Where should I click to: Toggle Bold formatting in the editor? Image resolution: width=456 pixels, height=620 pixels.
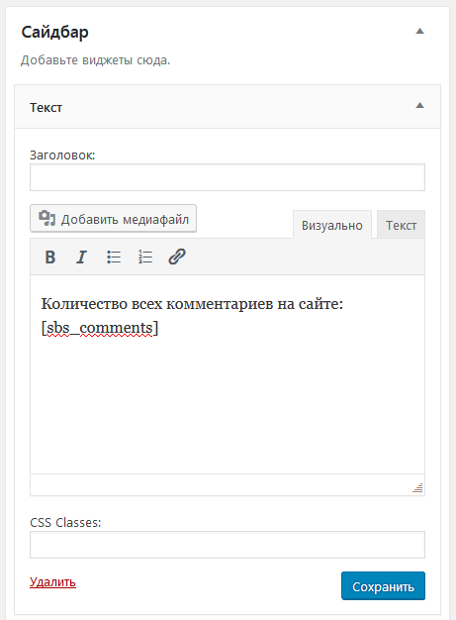pos(50,258)
